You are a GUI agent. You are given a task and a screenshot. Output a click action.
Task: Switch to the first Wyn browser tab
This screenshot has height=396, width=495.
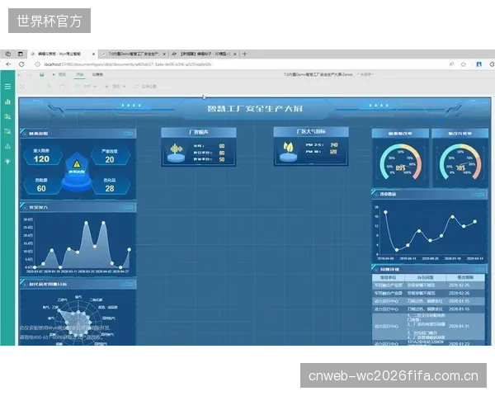(x=63, y=54)
